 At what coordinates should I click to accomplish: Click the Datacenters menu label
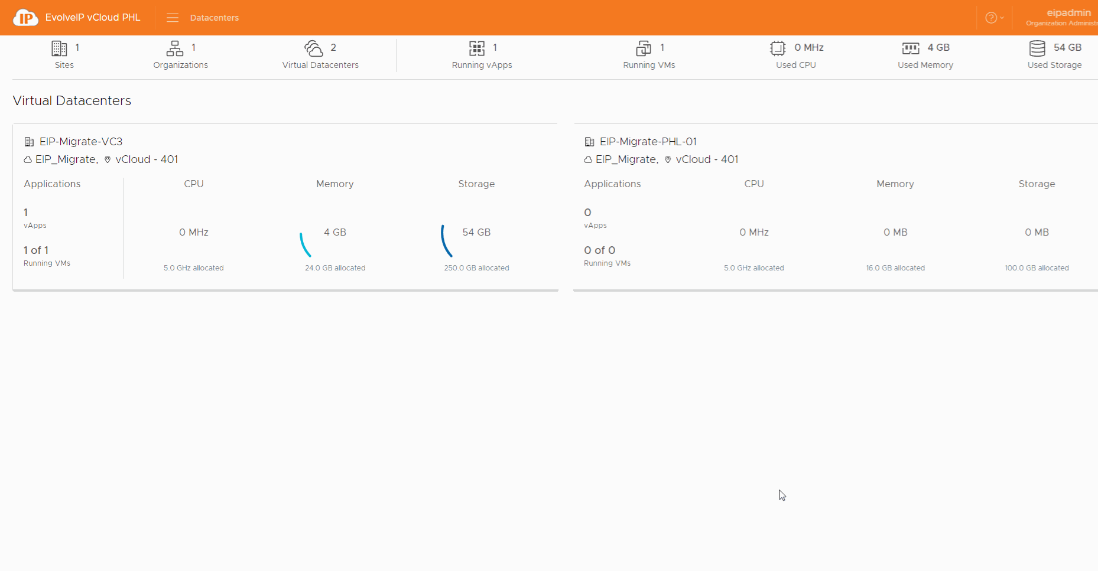pyautogui.click(x=215, y=18)
